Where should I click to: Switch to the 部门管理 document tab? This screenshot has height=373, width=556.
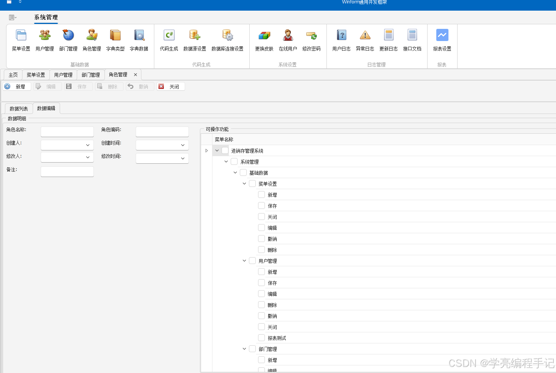point(90,75)
